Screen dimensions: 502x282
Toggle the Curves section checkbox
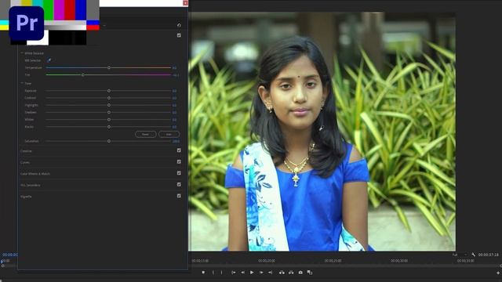pos(179,162)
